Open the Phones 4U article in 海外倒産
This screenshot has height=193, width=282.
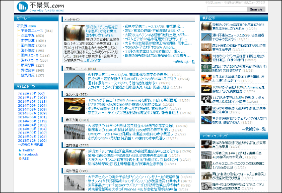pyautogui.click(x=132, y=189)
